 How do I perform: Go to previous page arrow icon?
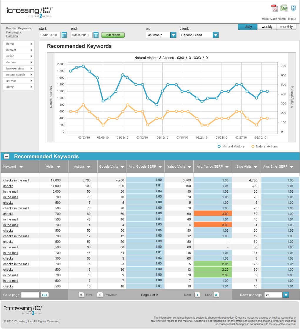[x=100, y=295]
